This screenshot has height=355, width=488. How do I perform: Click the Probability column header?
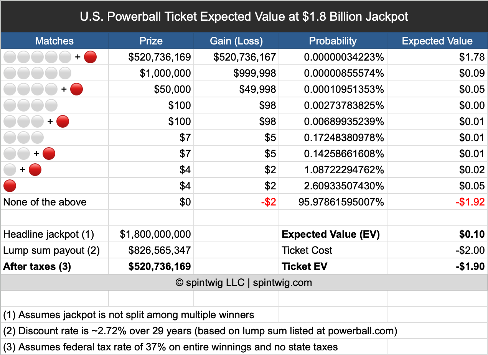333,41
